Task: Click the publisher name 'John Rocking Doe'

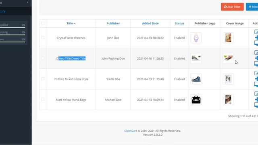Action: click(x=113, y=58)
